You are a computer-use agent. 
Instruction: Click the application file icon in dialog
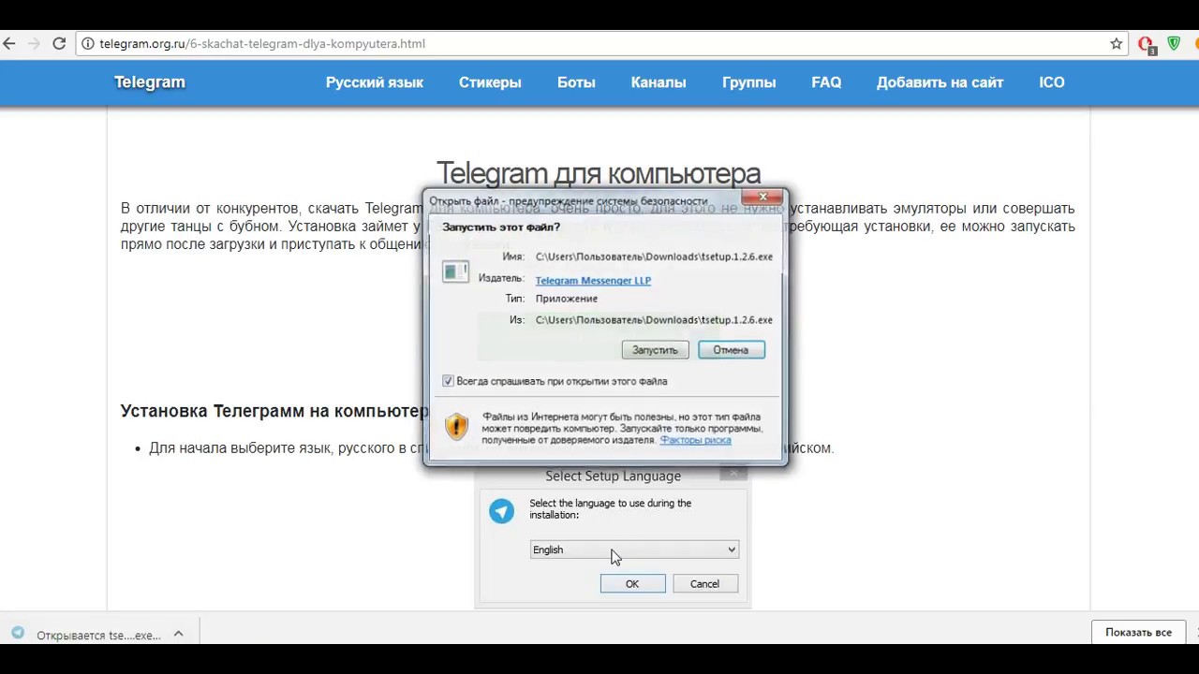pos(455,271)
